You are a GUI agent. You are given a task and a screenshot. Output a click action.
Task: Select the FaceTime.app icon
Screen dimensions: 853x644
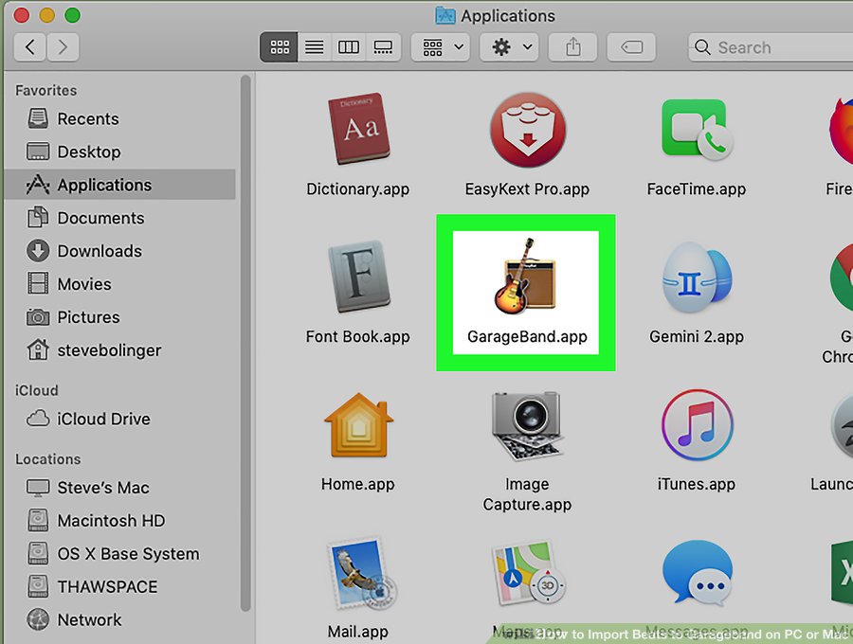697,130
